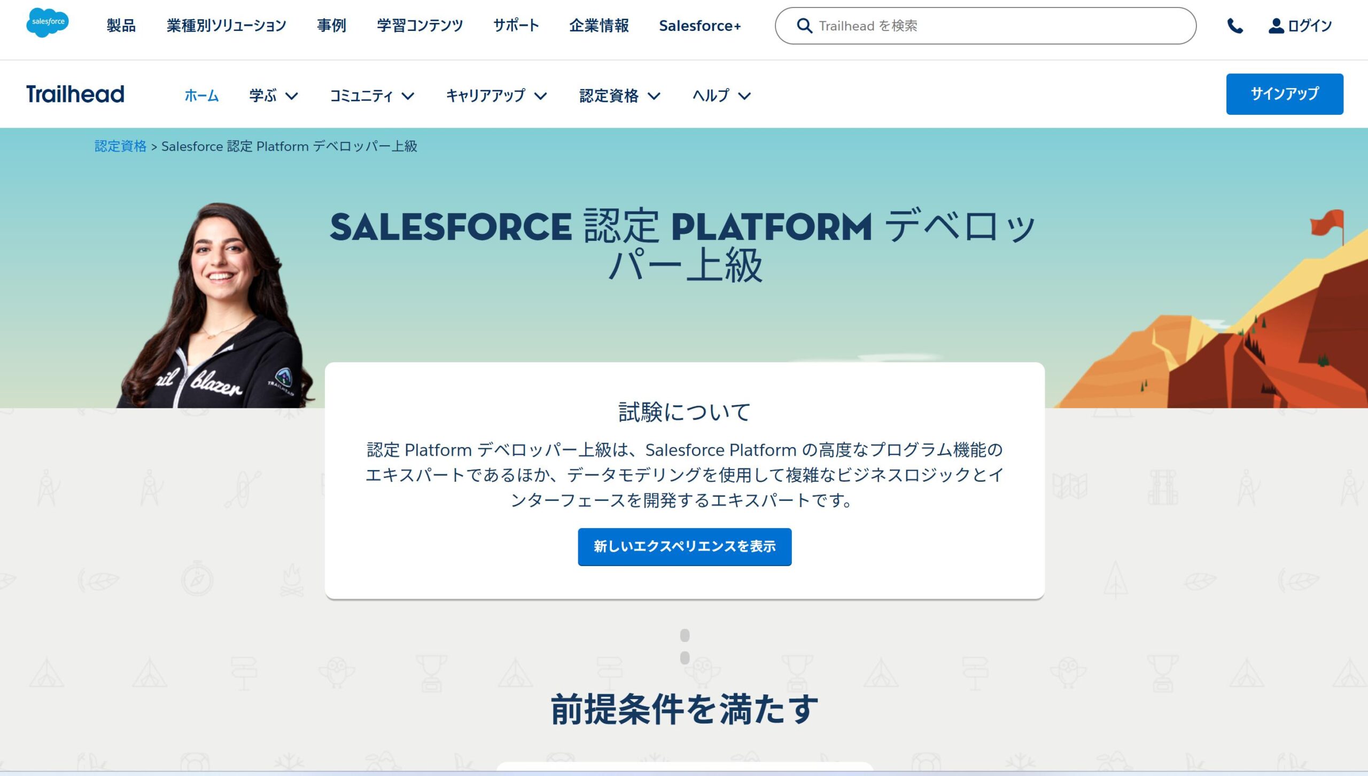The width and height of the screenshot is (1368, 776).
Task: Click the 新しいエクスペリエンスを表示 button
Action: (x=685, y=547)
